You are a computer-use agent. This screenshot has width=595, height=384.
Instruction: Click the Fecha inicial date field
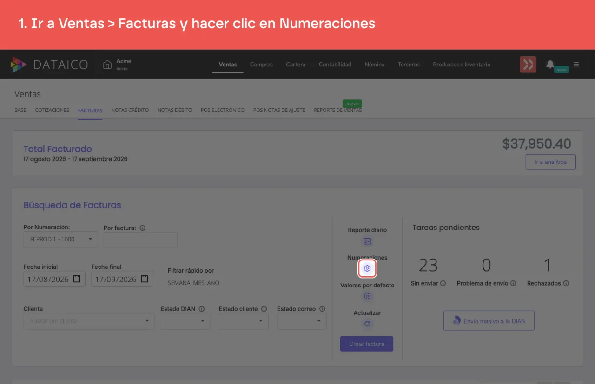pos(54,279)
